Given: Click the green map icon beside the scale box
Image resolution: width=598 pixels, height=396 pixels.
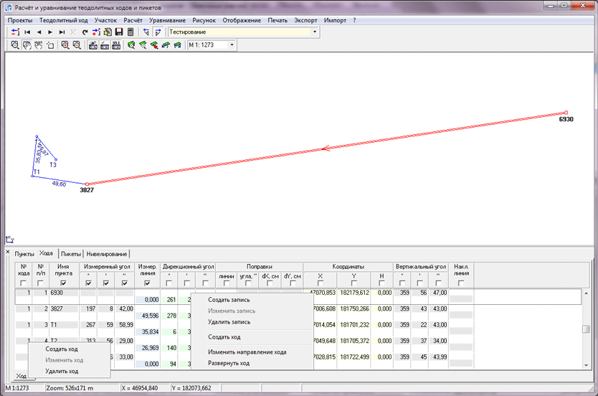Looking at the screenshot, I should pos(177,45).
